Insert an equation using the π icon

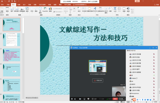pyautogui.click(x=115, y=10)
